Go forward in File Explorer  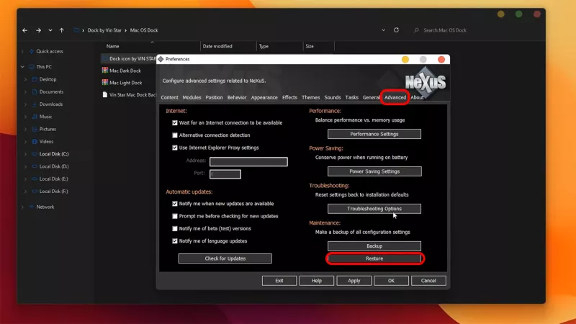(x=38, y=30)
